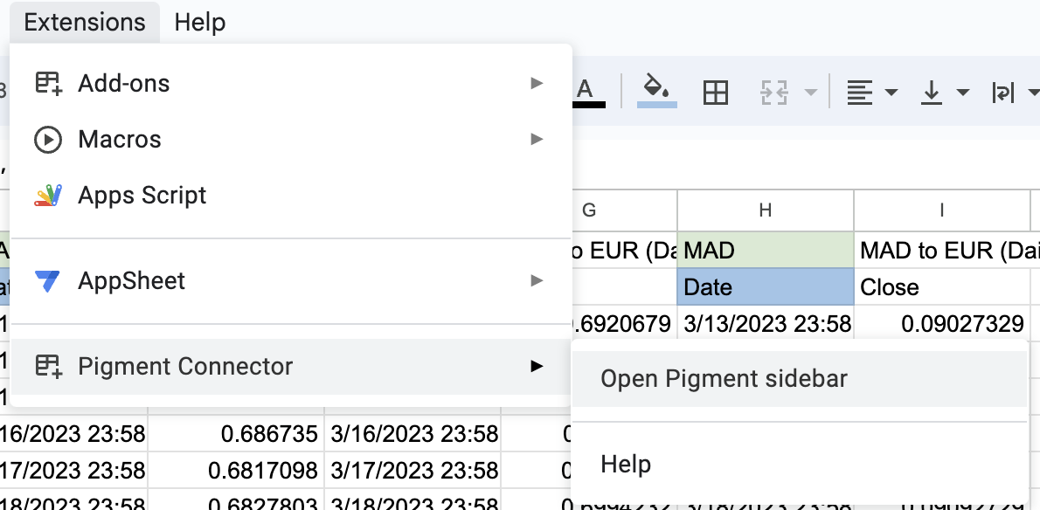Click the text wrapping icon
Viewport: 1040px width, 510px height.
pos(1002,92)
